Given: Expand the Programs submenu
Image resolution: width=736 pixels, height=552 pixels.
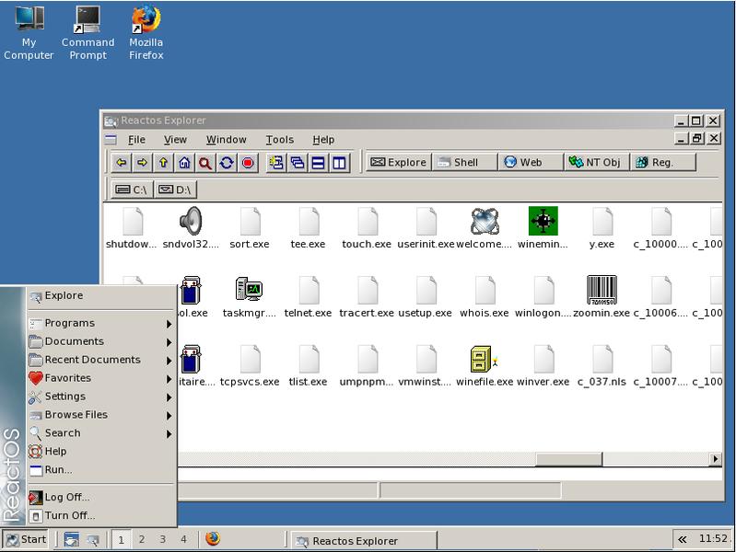Looking at the screenshot, I should pos(101,323).
